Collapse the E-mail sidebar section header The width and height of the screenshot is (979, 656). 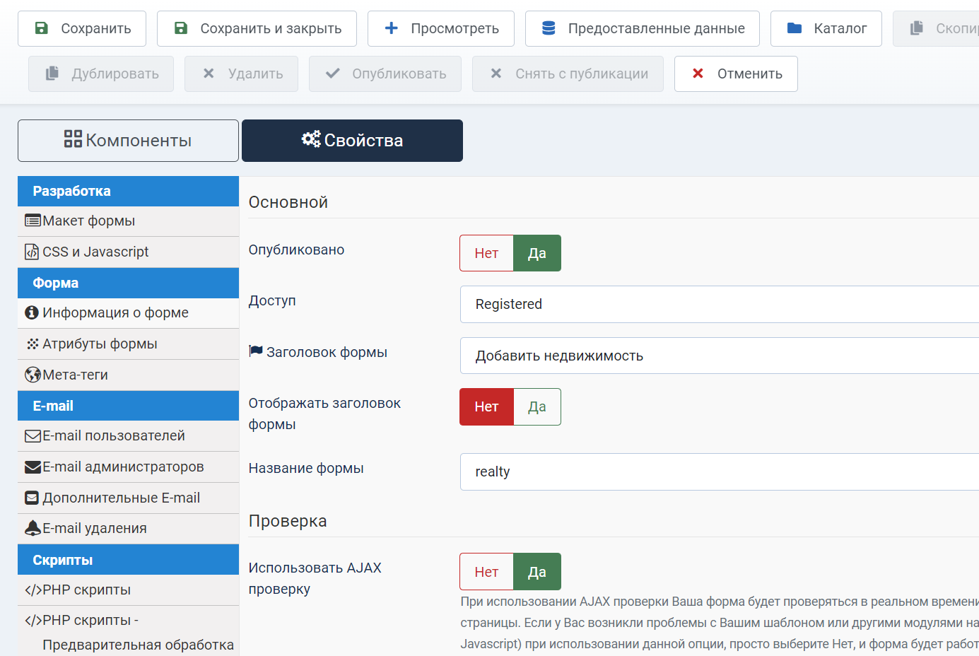[x=128, y=406]
